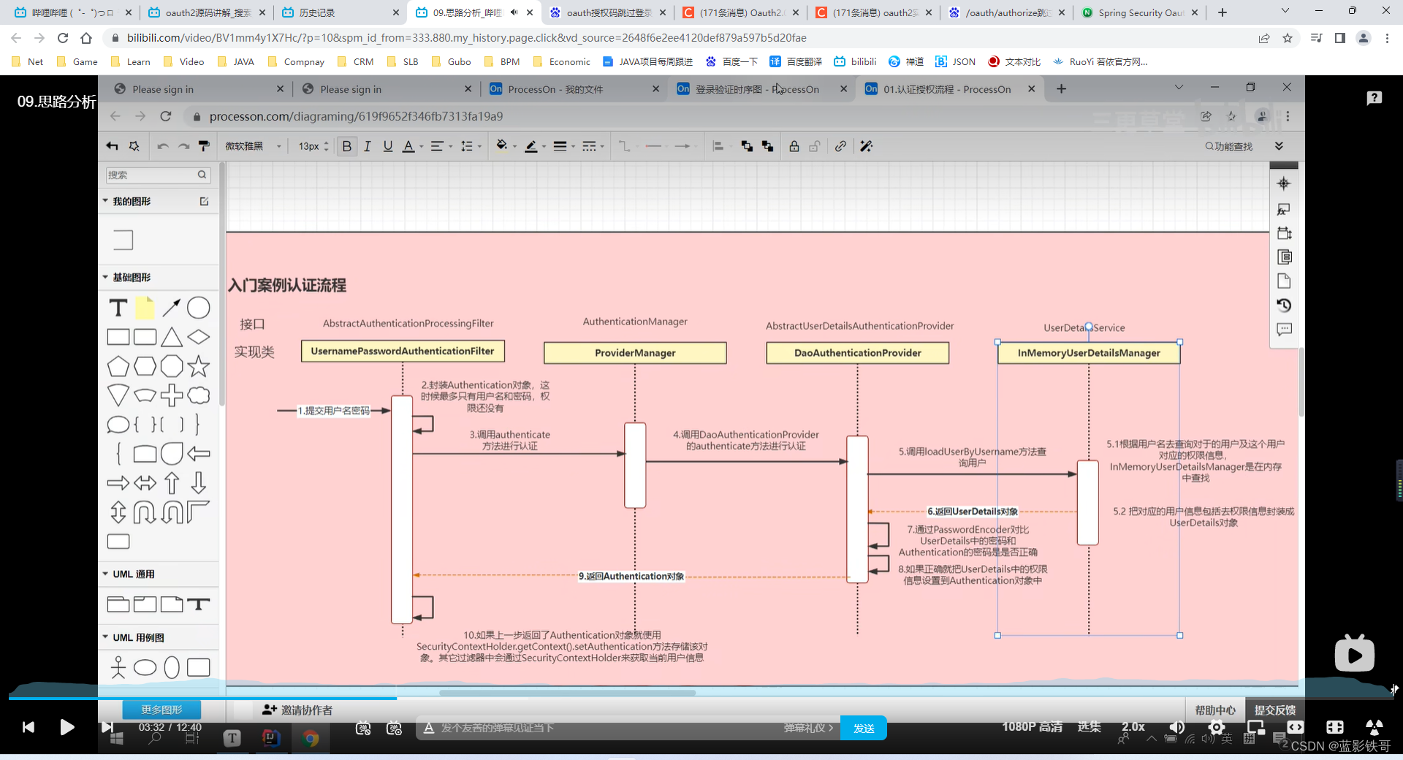Click the canvas horizontal scrollbar
The width and height of the screenshot is (1403, 760).
(568, 693)
